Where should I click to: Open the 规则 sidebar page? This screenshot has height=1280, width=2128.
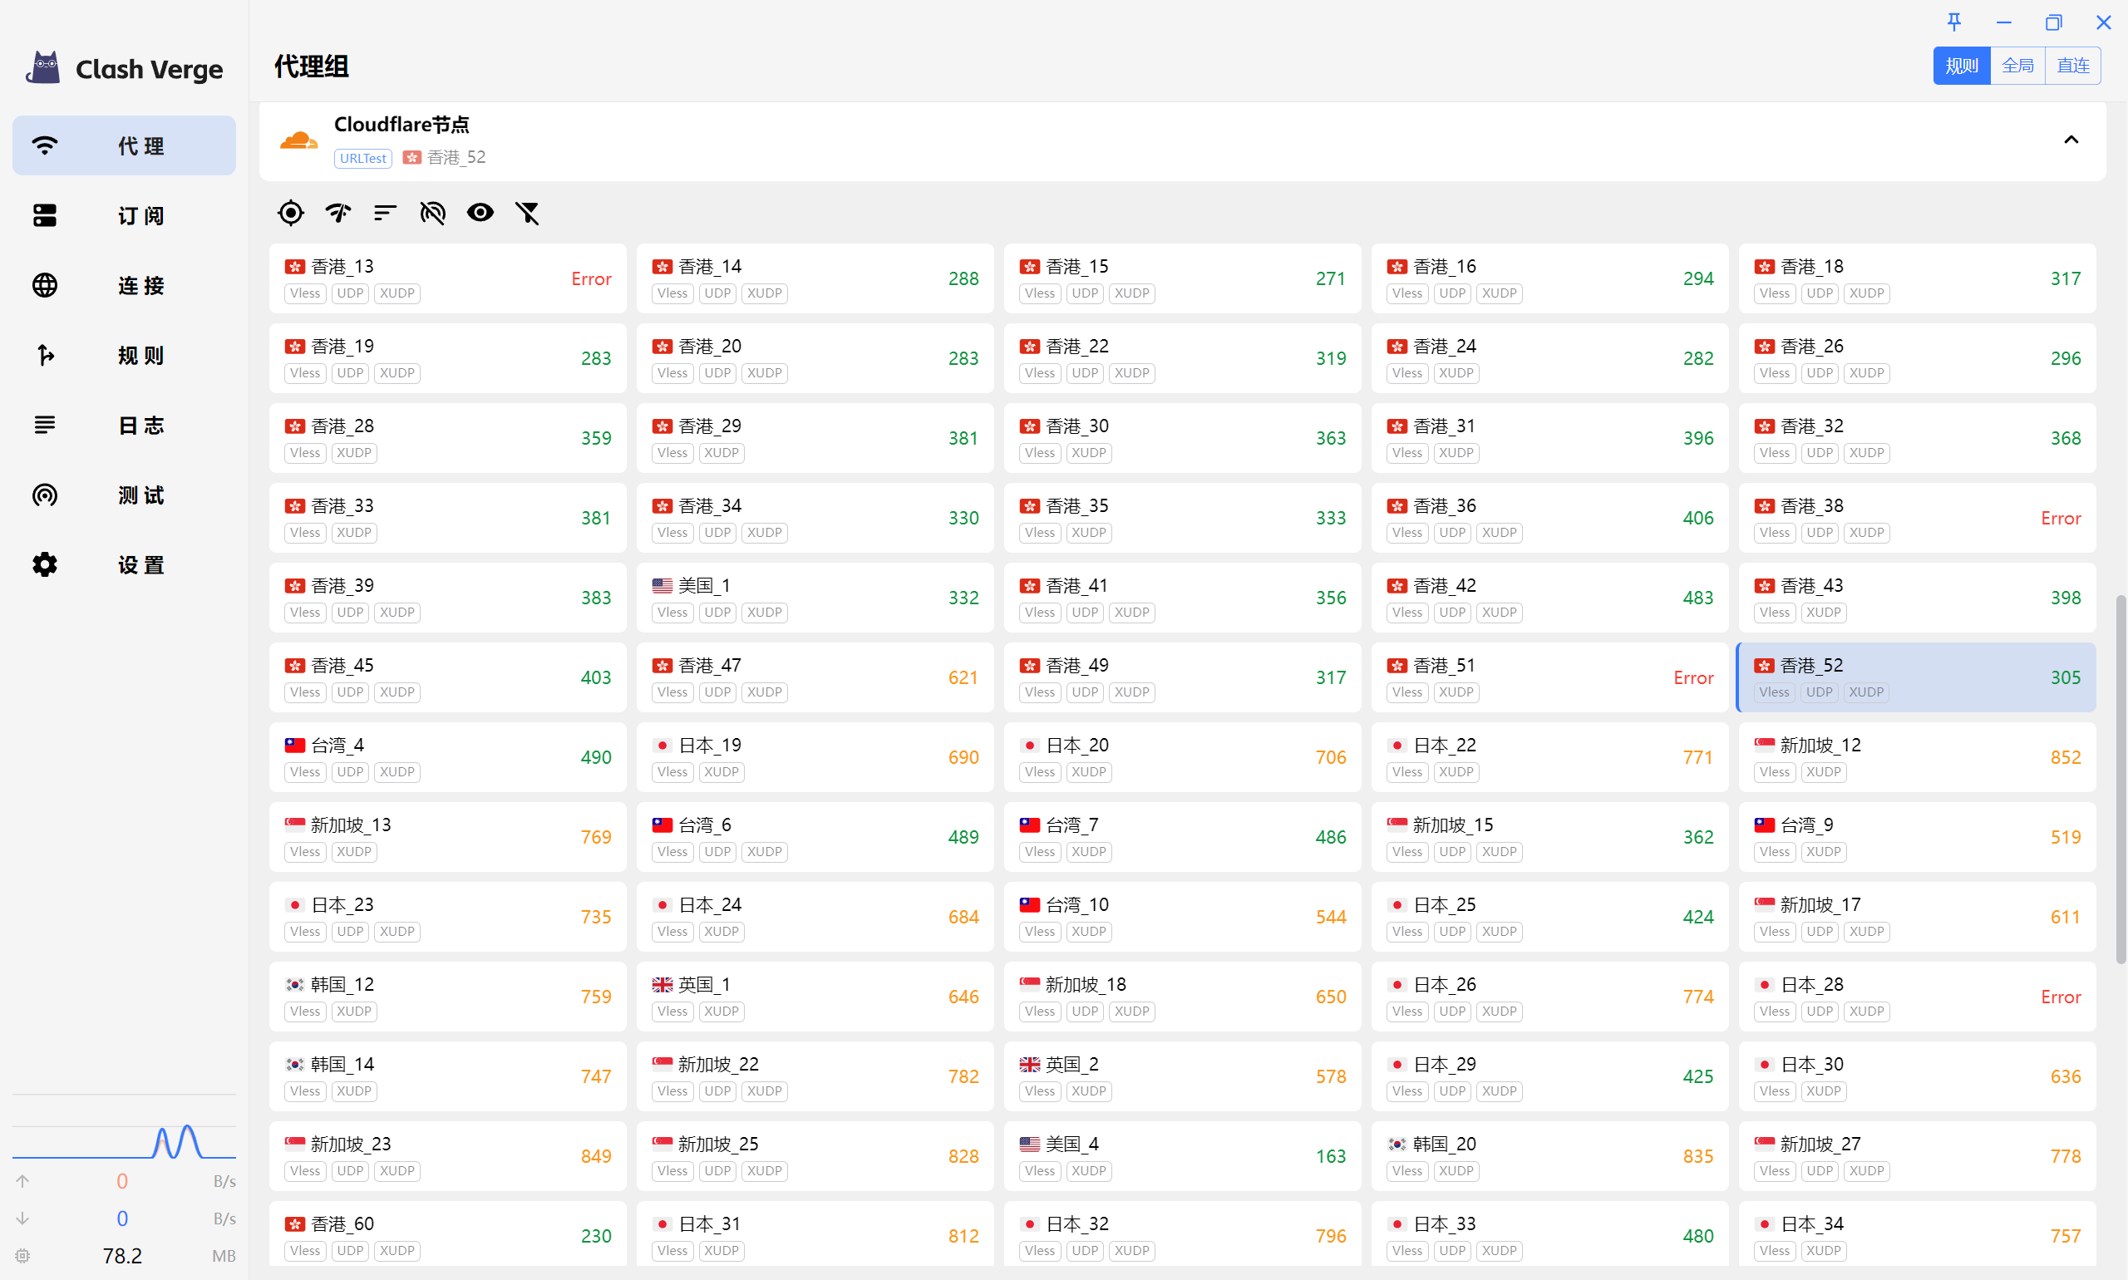[123, 356]
